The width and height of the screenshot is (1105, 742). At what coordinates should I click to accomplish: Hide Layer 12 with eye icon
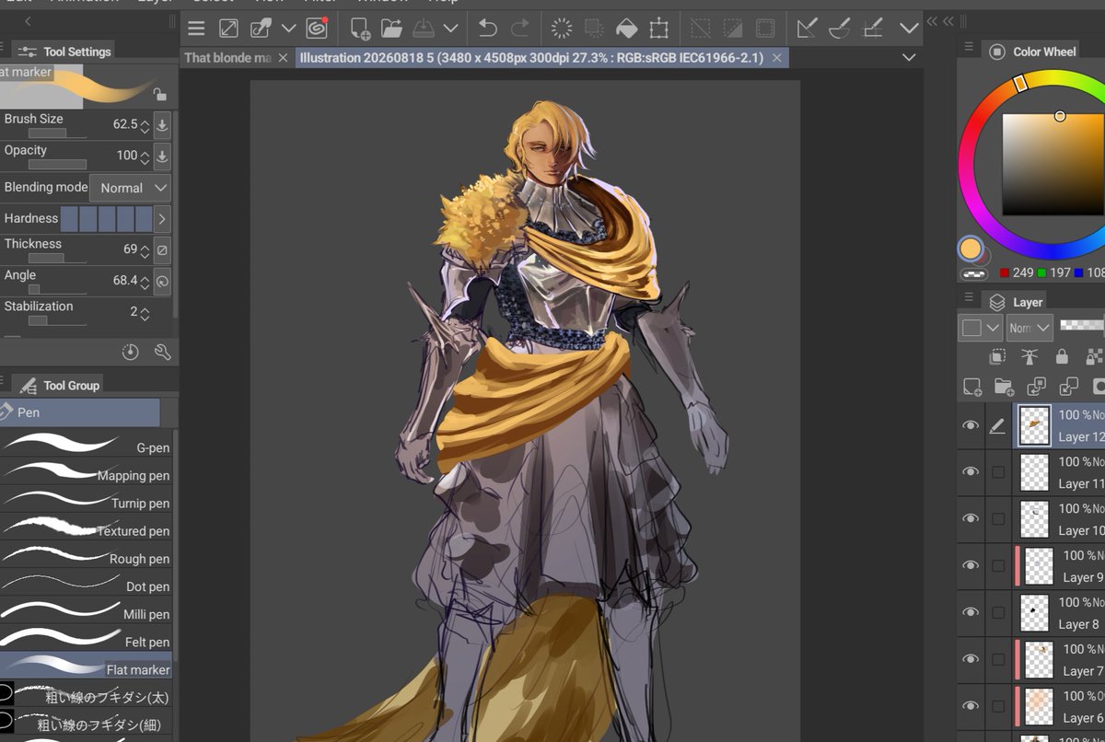coord(971,425)
